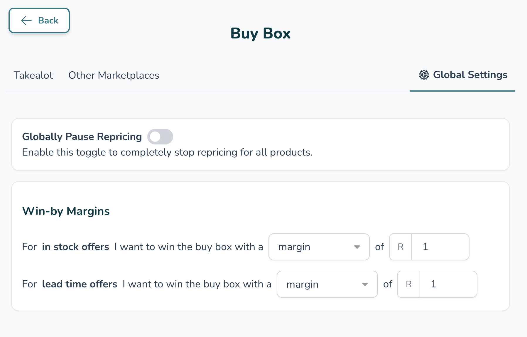The width and height of the screenshot is (527, 337).
Task: Click the caret arrow in the in-stock margin dropdown
Action: tap(357, 247)
